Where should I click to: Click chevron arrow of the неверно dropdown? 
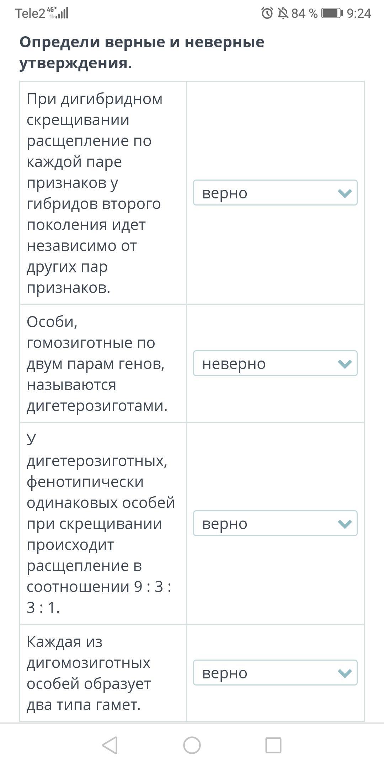tap(345, 364)
